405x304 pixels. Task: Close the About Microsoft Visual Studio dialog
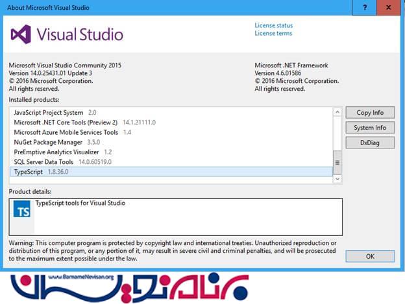coord(389,8)
